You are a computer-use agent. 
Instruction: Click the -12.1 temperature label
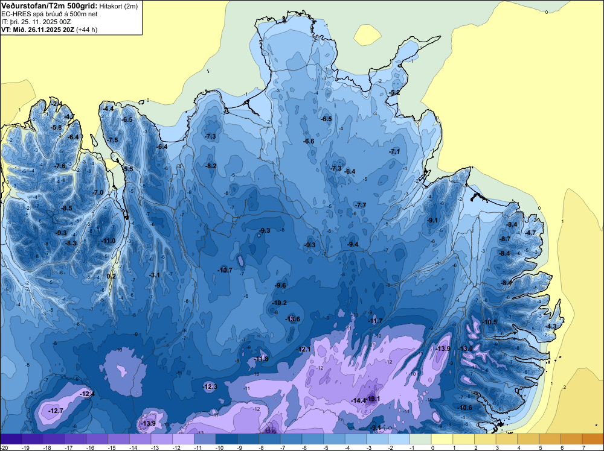(303, 349)
